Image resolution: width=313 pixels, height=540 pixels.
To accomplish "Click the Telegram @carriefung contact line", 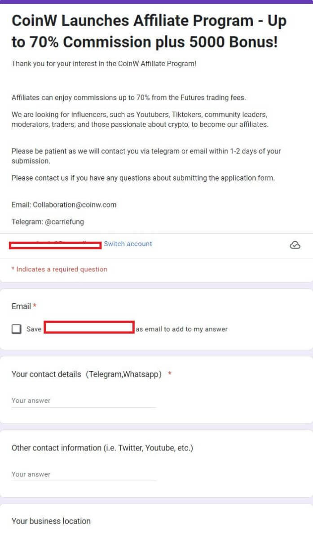I will pos(48,222).
